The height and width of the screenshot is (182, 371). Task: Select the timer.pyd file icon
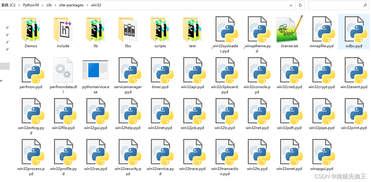(x=162, y=70)
